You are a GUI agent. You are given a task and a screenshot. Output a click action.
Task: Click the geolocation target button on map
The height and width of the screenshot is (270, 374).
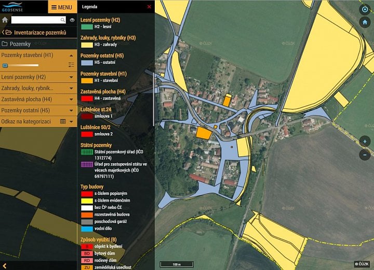364,10
